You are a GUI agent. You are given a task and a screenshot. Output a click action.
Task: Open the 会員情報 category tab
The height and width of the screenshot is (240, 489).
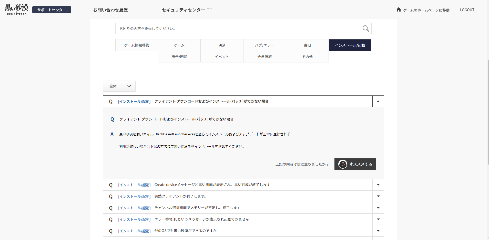pyautogui.click(x=264, y=57)
